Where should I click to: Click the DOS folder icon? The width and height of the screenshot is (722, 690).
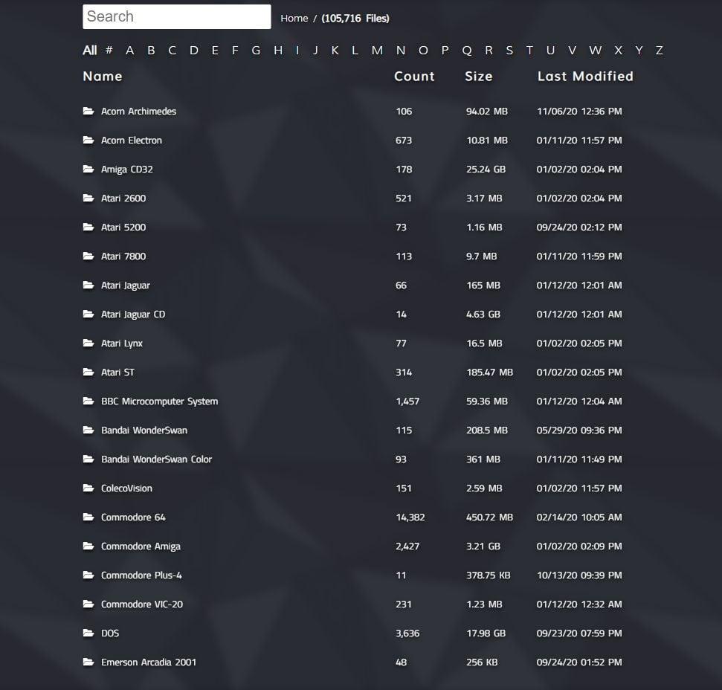[x=88, y=633]
